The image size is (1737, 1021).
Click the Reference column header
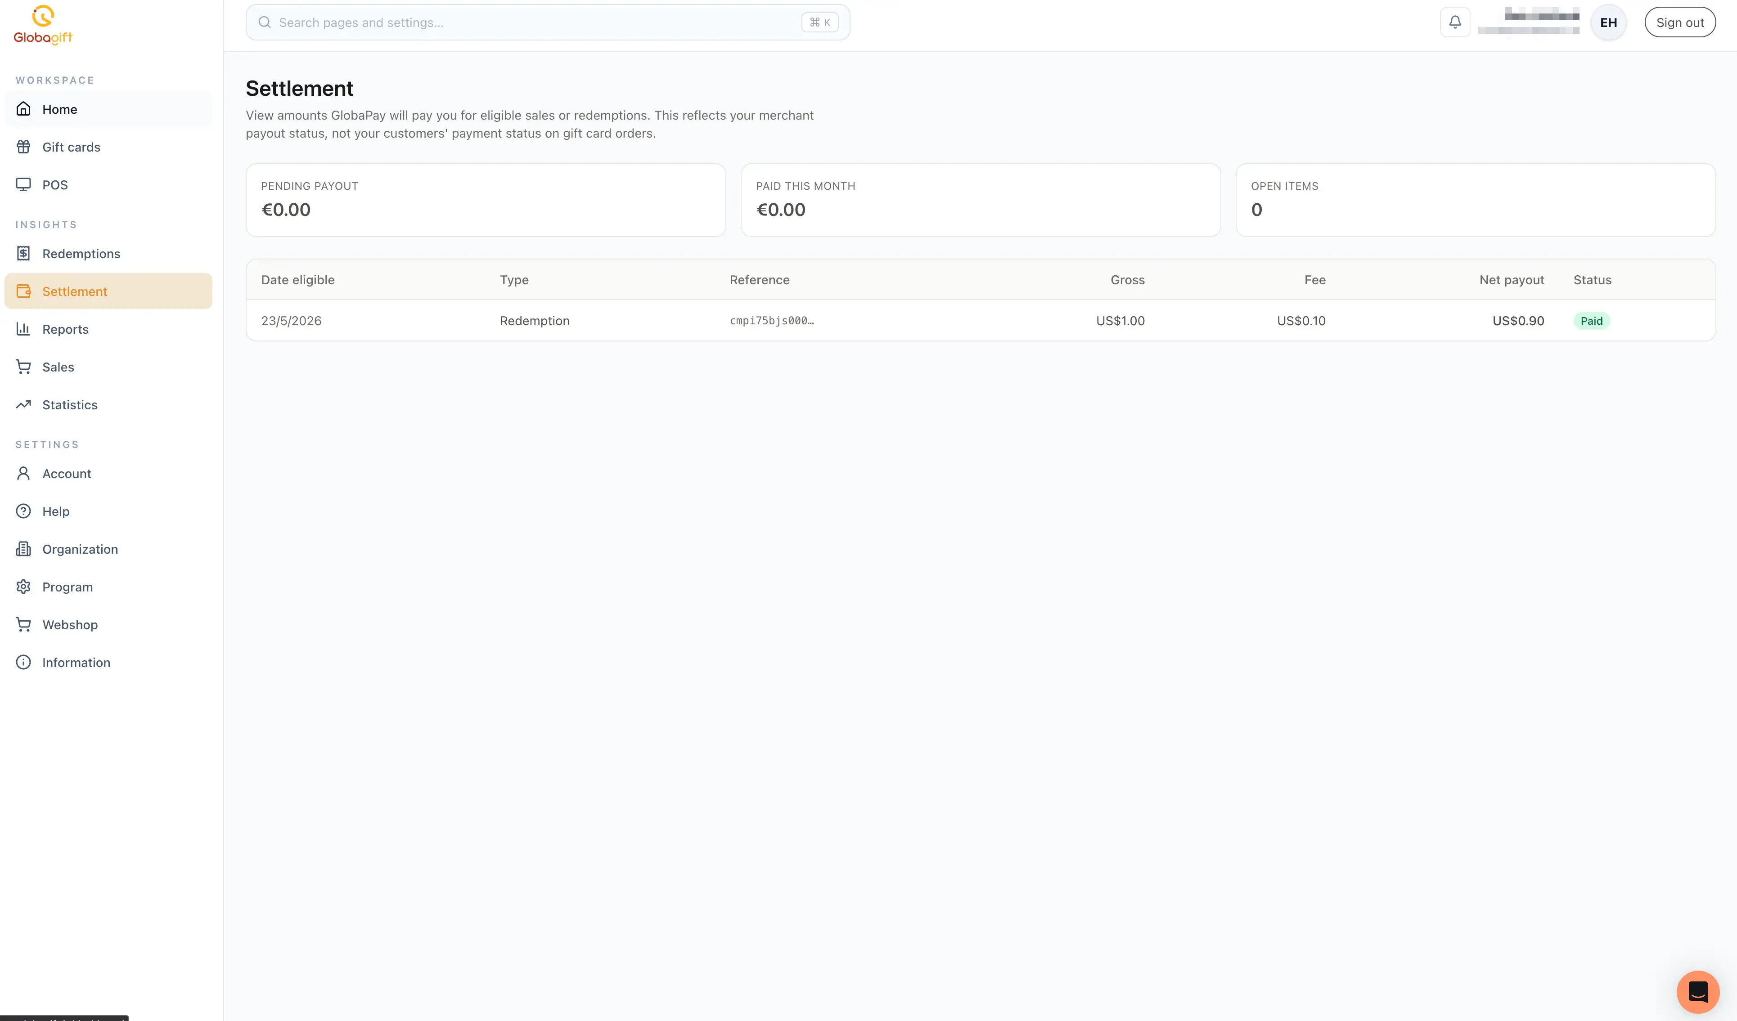[x=760, y=280]
